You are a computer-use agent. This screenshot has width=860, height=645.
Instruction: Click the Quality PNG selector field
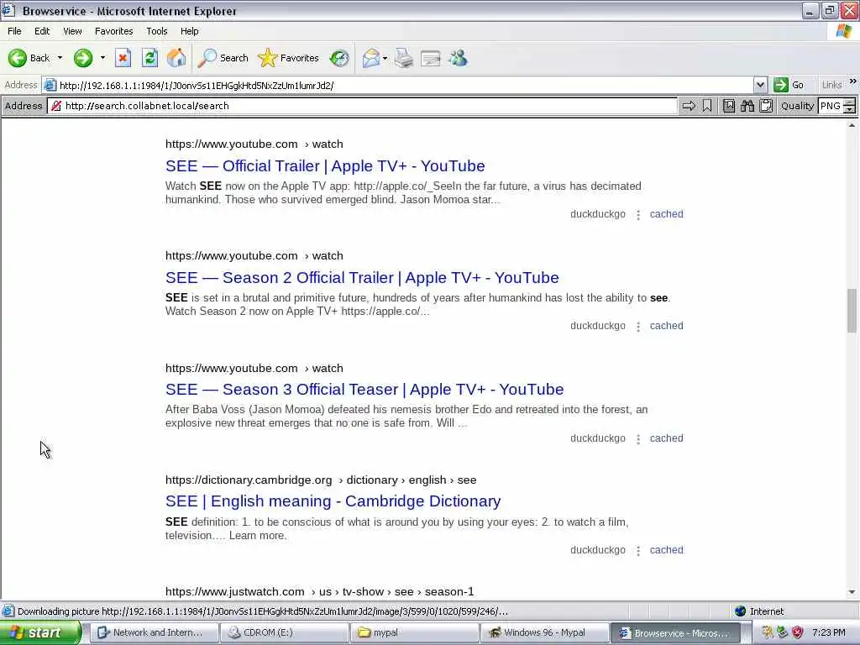coord(830,106)
